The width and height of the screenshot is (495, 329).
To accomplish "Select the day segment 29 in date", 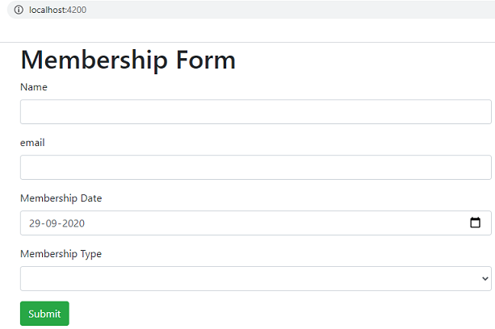I will point(35,223).
